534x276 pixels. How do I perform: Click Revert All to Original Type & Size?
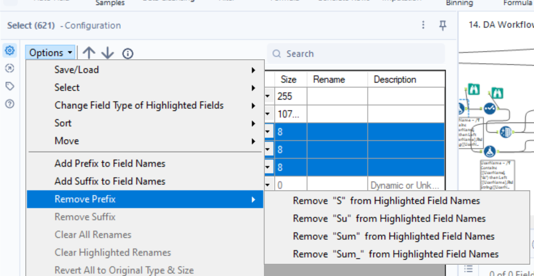pyautogui.click(x=145, y=270)
